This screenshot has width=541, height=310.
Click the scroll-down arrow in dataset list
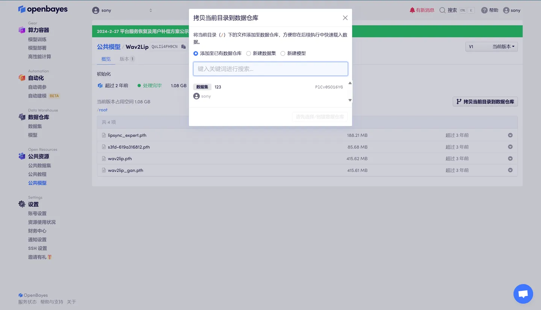[350, 100]
